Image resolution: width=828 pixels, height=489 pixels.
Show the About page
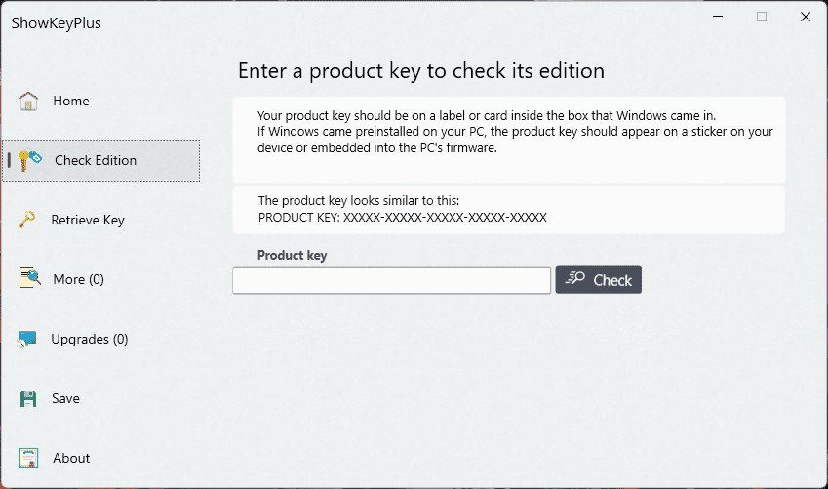(x=71, y=458)
